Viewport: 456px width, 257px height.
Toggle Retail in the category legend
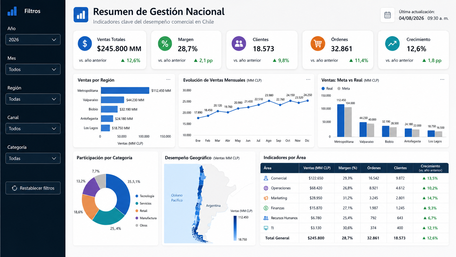pyautogui.click(x=141, y=211)
